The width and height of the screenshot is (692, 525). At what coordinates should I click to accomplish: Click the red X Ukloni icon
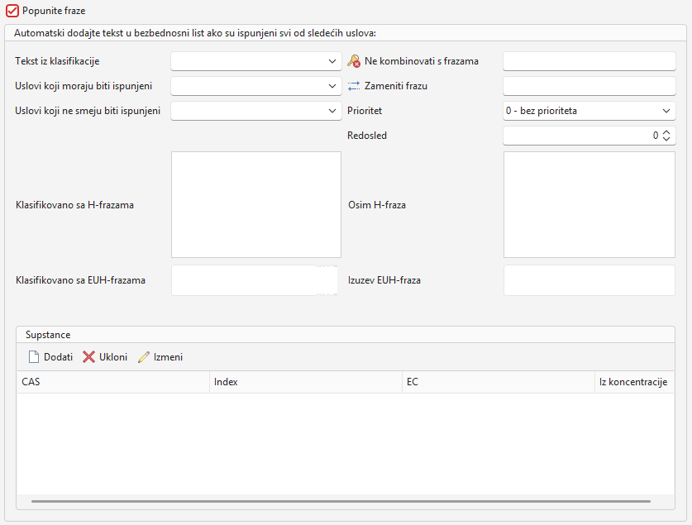click(x=88, y=357)
